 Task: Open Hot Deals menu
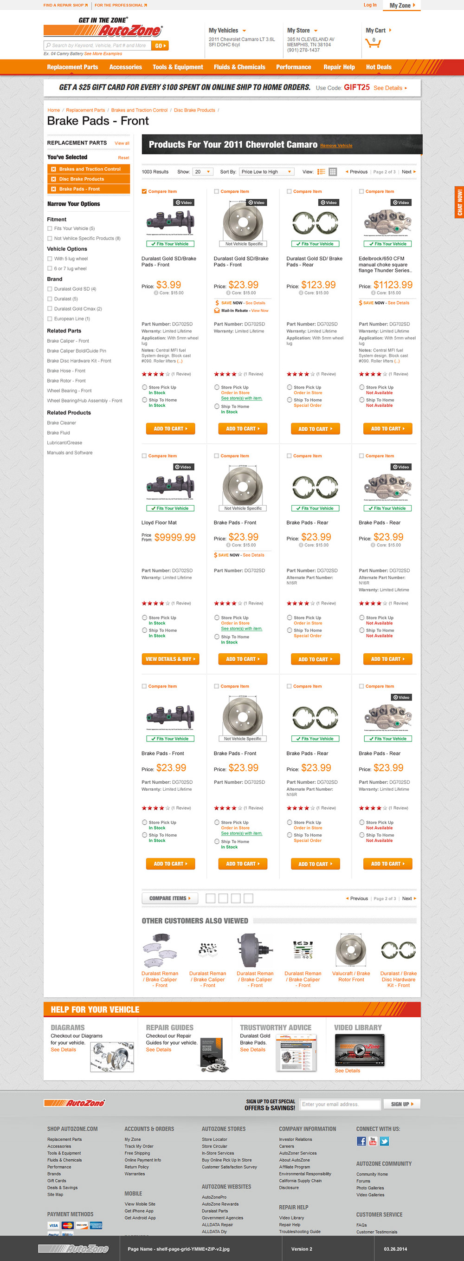click(379, 67)
